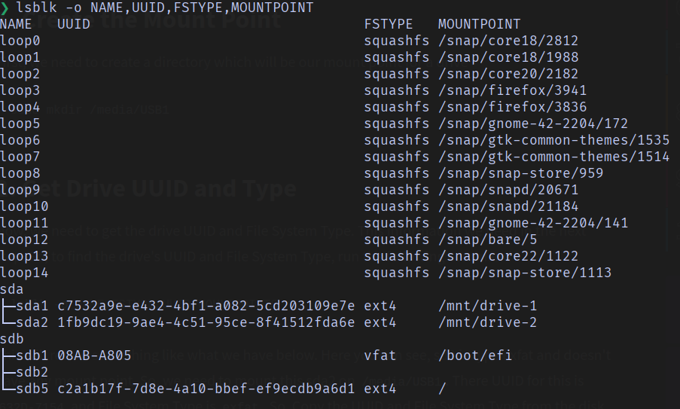Click the sda device entry
Image resolution: width=680 pixels, height=409 pixels.
coord(12,289)
